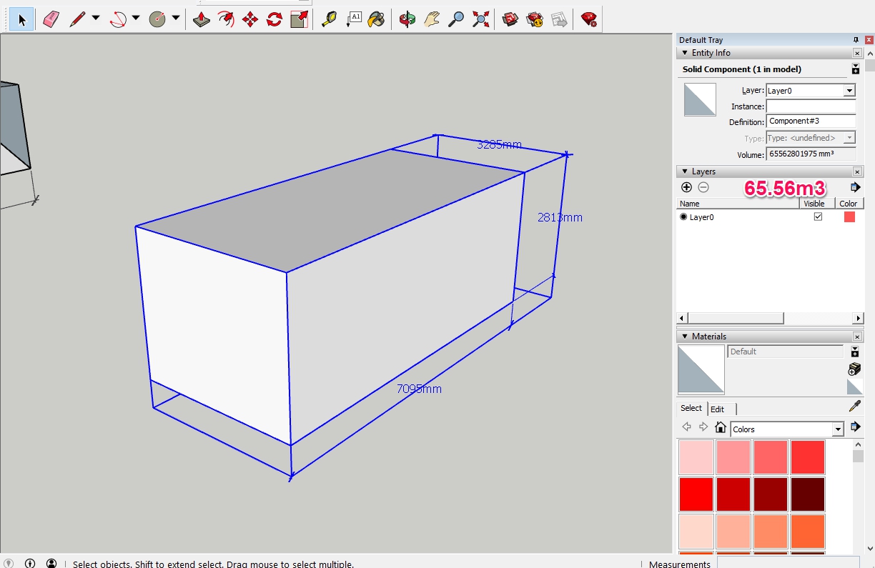Image resolution: width=875 pixels, height=568 pixels.
Task: Open the Colors material library dropdown
Action: 838,429
